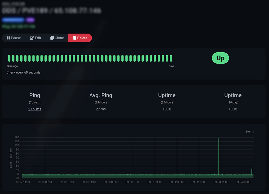The height and width of the screenshot is (194, 269).
Task: Click the purple tag under the monitor title
Action: pos(30,20)
